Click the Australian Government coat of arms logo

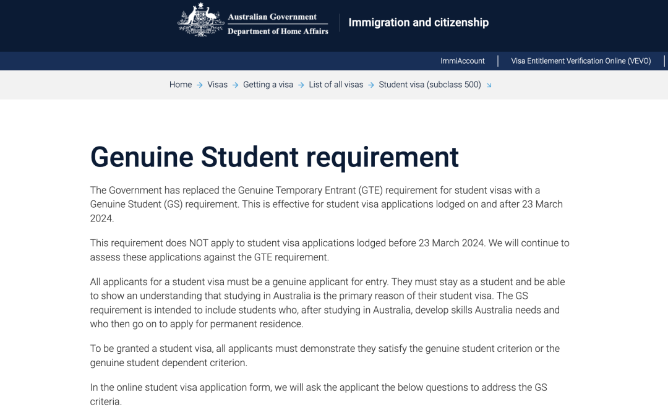200,20
